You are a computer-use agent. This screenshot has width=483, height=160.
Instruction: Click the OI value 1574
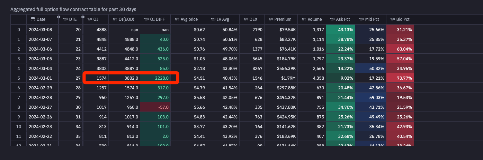click(96, 78)
